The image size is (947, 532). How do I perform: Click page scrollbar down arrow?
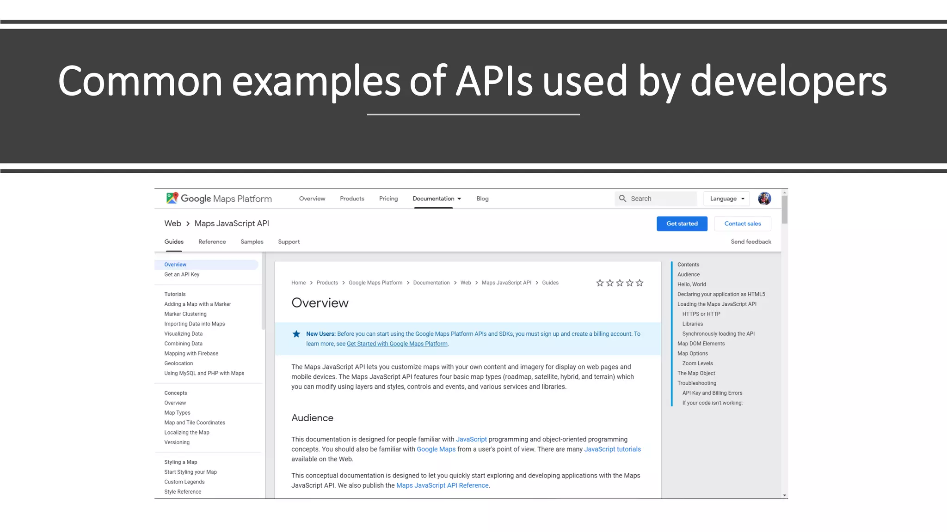point(784,495)
